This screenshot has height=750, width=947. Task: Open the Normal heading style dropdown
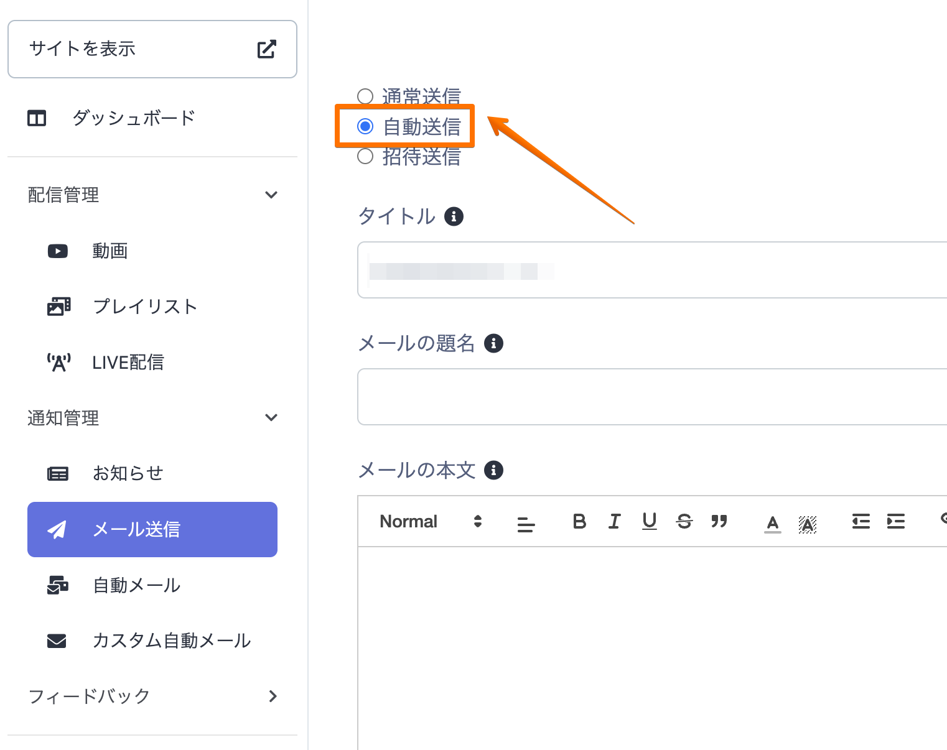point(431,521)
